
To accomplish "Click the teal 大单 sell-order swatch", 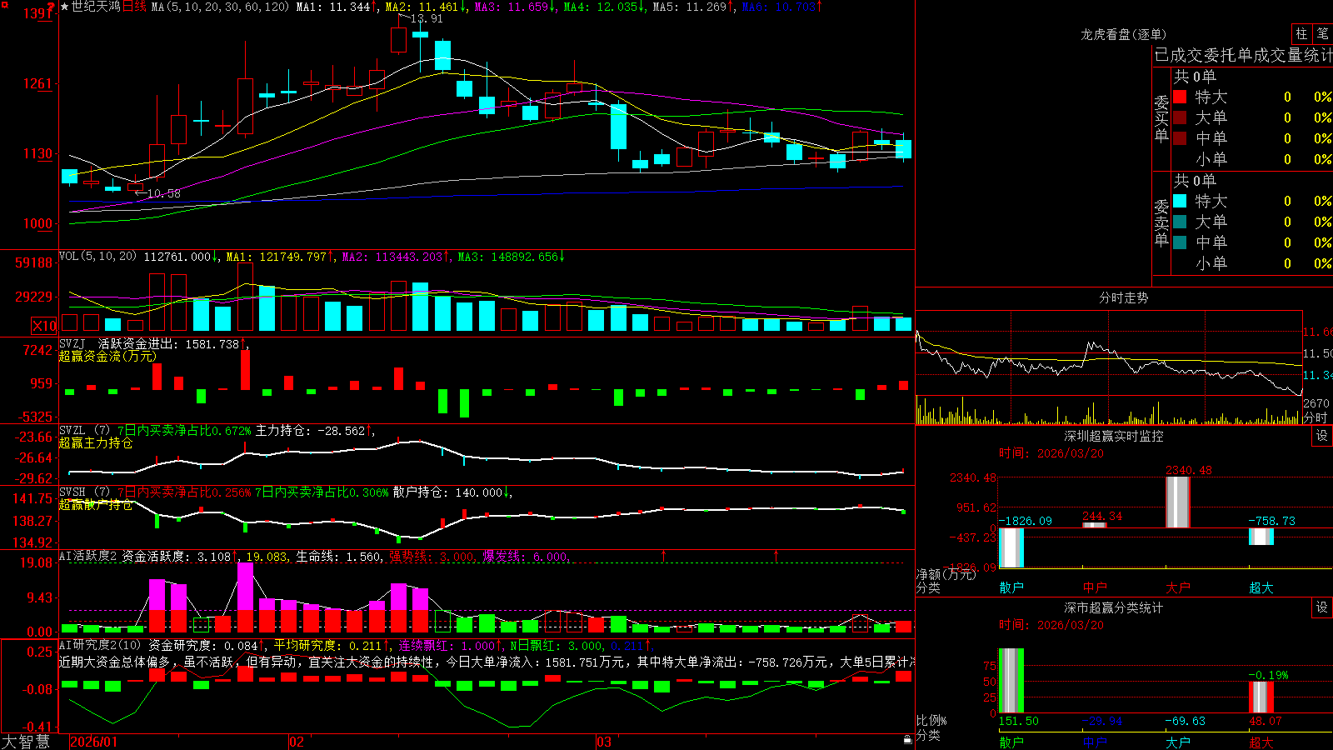I will (x=1180, y=222).
